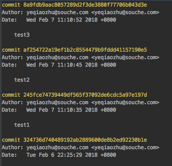Click the word commit above test1

pyautogui.click(x=11, y=95)
